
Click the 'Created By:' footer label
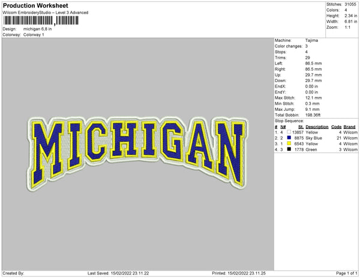click(x=13, y=273)
